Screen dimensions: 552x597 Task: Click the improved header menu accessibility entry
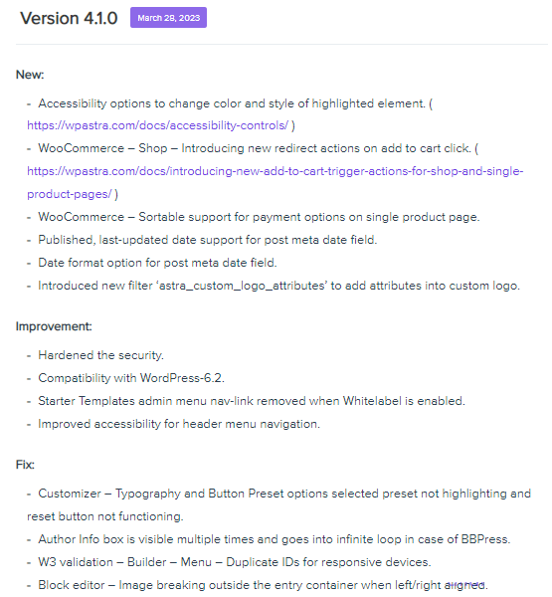(x=179, y=424)
